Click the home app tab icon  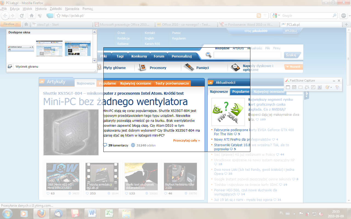pyautogui.click(x=26, y=24)
